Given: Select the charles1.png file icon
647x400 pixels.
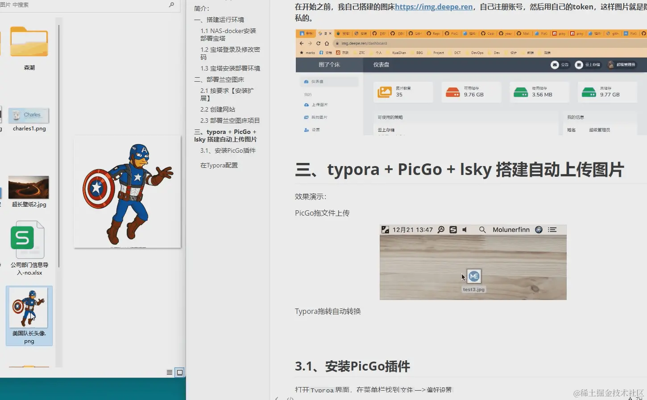Looking at the screenshot, I should pos(28,115).
